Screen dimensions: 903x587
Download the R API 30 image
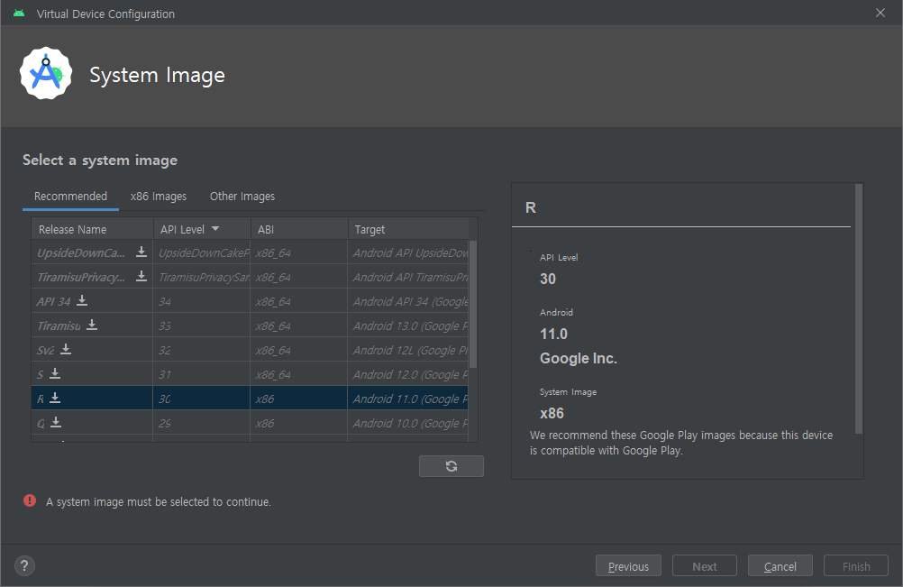(x=55, y=398)
